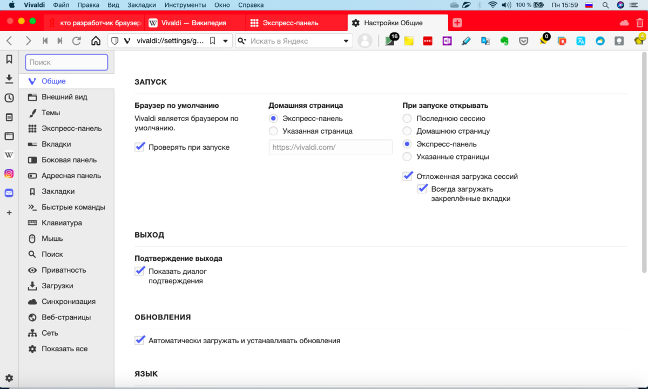Go to the home page via house icon

coord(96,41)
